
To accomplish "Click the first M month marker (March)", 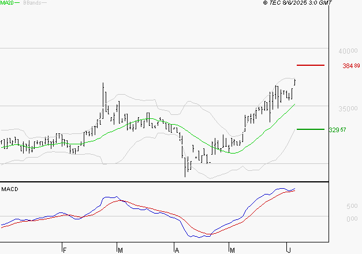I will click(120, 250).
